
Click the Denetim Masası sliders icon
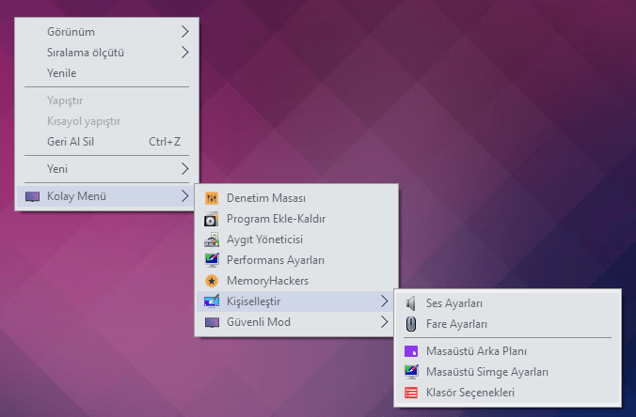212,198
